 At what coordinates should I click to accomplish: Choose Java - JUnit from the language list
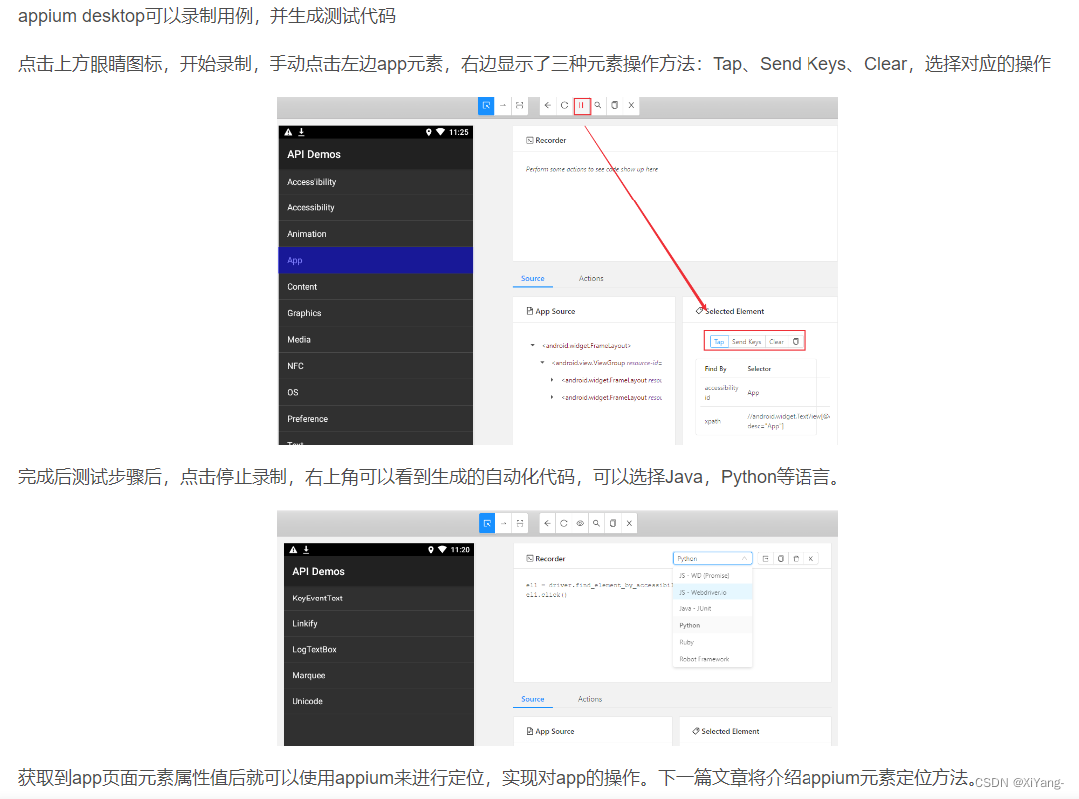[x=712, y=609]
